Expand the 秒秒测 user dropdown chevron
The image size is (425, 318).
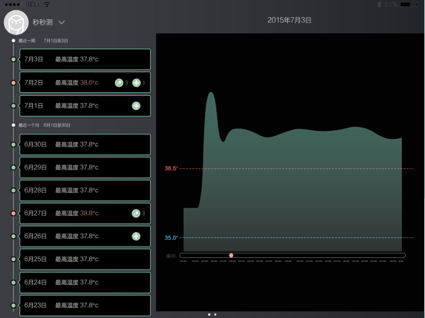[62, 22]
